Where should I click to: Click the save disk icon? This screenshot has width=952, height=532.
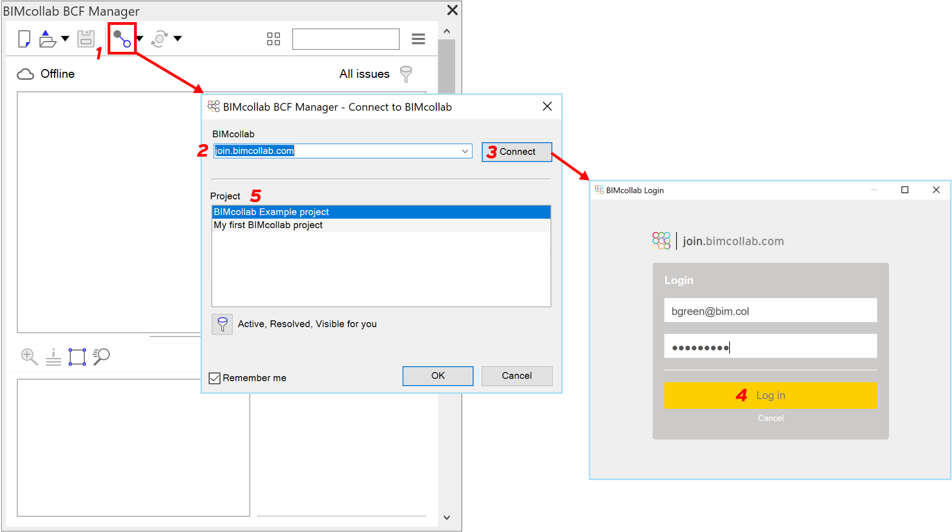coord(86,39)
